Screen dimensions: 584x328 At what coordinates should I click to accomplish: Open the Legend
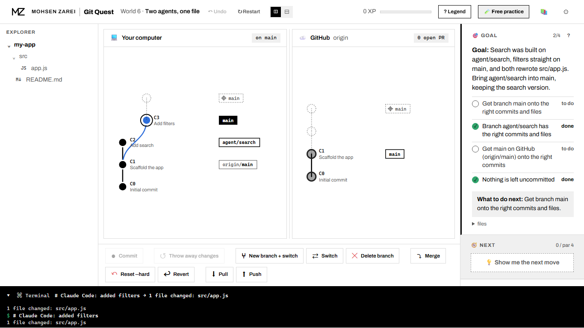click(x=454, y=12)
